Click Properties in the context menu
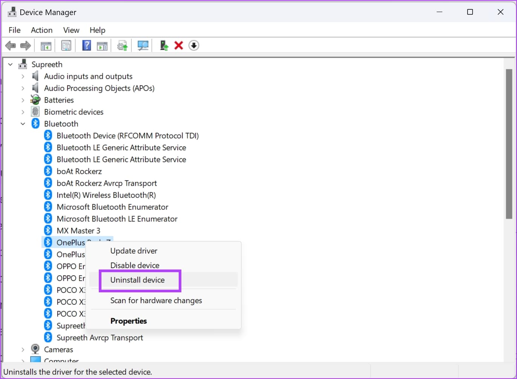Viewport: 517px width, 379px height. click(128, 321)
